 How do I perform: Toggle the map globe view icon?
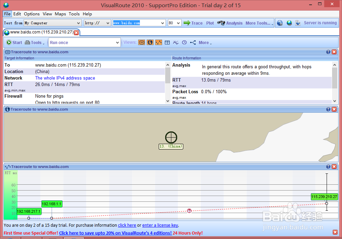tap(150, 42)
